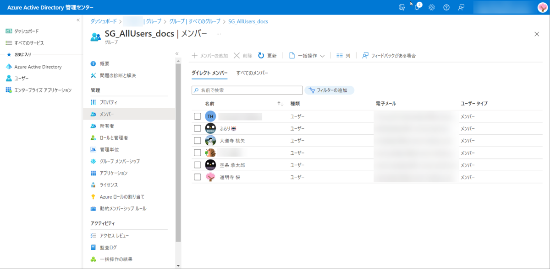
Task: Switch to ダイレクト メンバー tab
Action: 209,73
